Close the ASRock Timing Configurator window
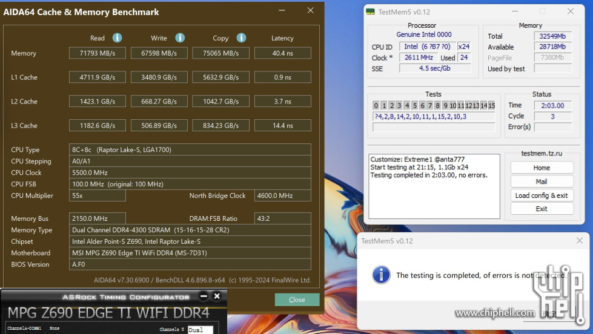The image size is (593, 334). point(217,296)
